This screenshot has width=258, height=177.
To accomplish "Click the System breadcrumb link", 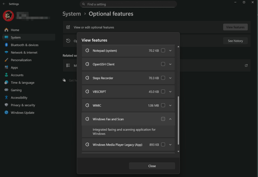I will [x=71, y=14].
